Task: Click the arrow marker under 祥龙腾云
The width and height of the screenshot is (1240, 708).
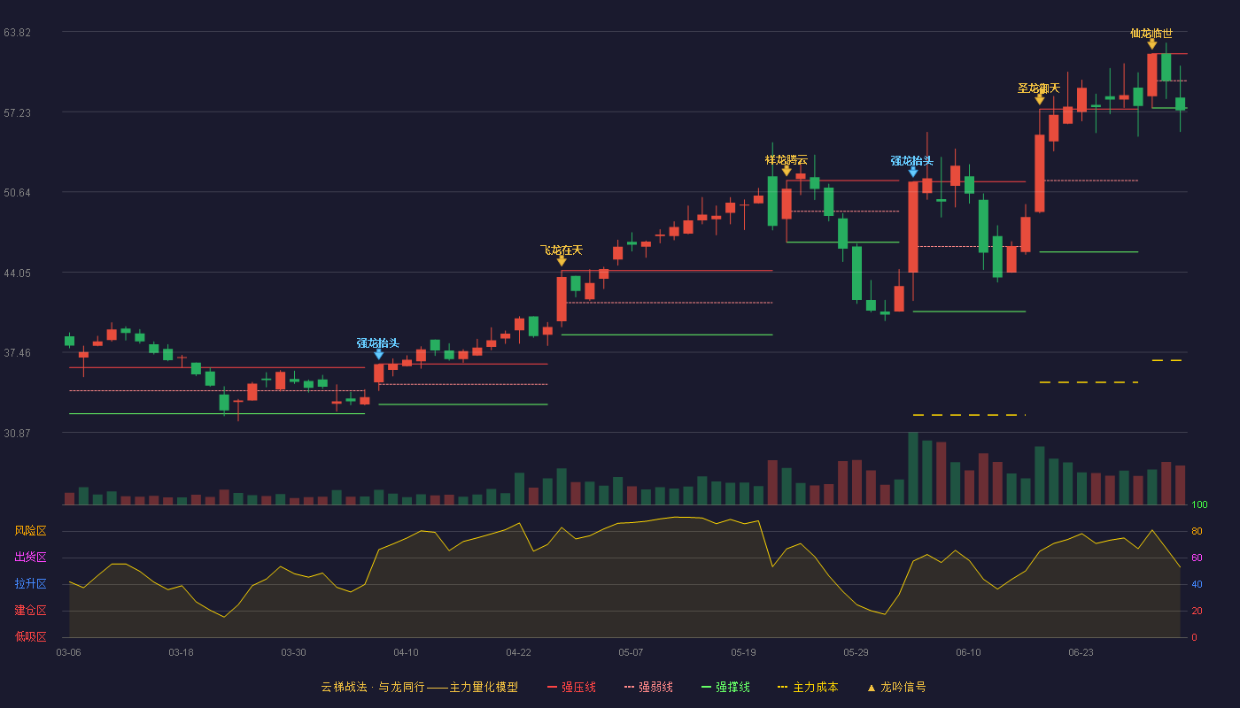Action: click(x=787, y=171)
